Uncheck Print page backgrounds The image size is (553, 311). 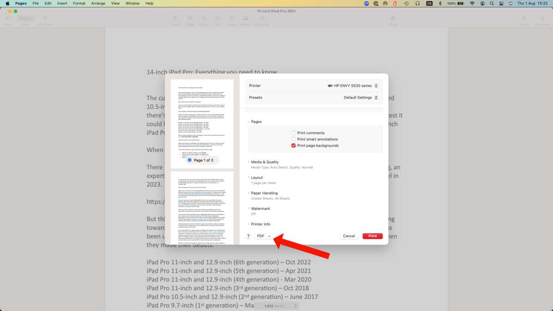click(x=294, y=146)
